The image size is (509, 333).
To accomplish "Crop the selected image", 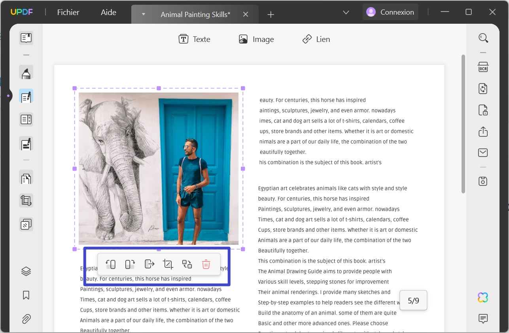I will point(168,264).
